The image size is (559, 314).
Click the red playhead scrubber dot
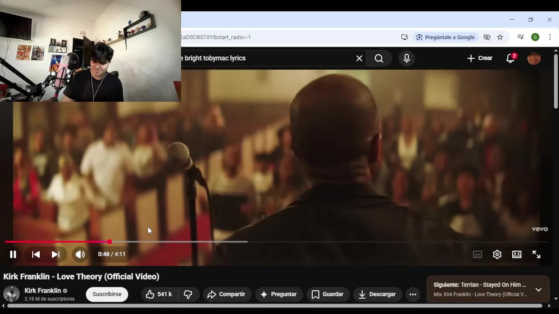tap(110, 242)
